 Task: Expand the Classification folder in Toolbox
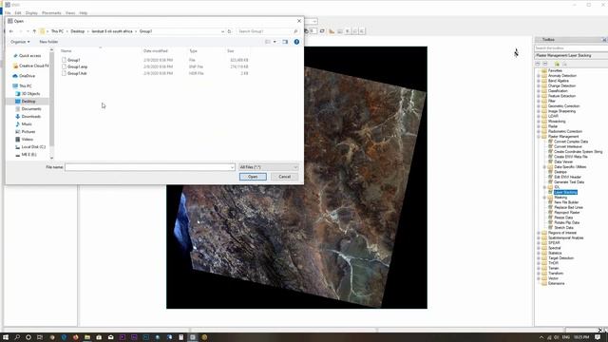pos(539,91)
